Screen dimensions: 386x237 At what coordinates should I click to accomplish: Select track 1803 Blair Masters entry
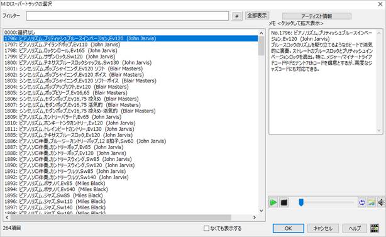[131, 80]
